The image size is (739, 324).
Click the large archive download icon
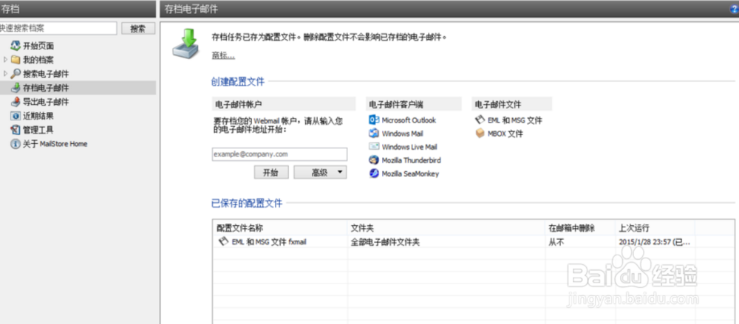coord(185,44)
